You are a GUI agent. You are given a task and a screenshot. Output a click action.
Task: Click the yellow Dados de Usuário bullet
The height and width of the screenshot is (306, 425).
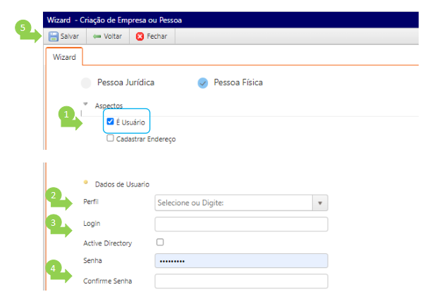coord(85,182)
